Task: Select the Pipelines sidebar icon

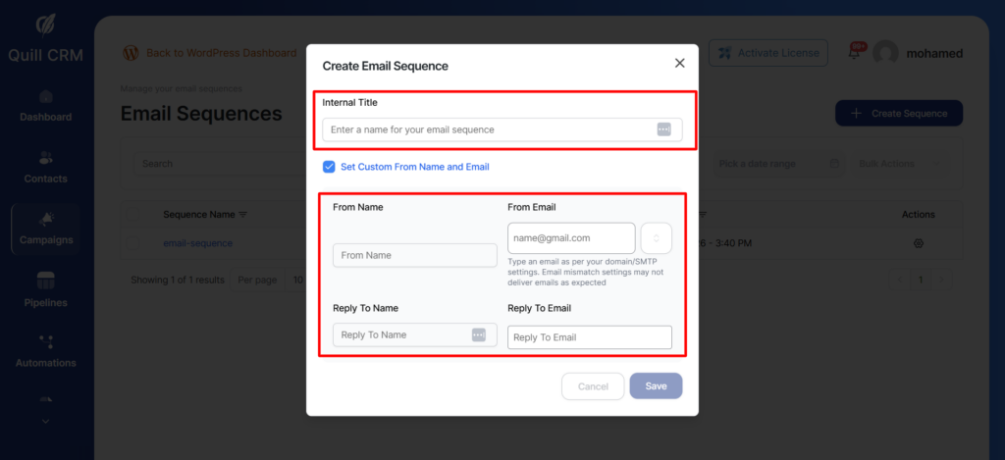Action: (46, 281)
